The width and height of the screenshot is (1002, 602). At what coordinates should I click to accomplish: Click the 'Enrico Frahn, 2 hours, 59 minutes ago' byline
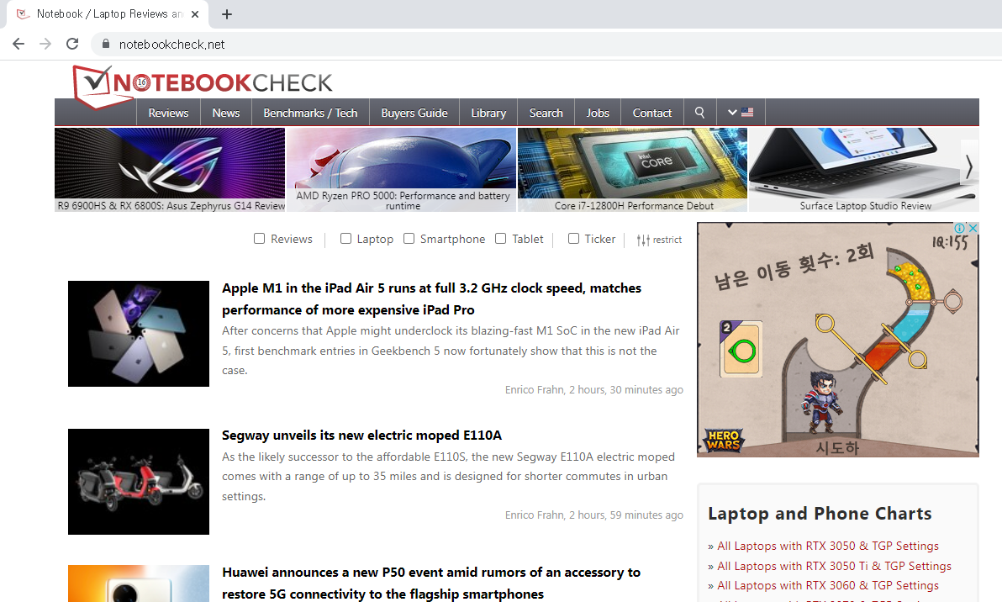point(593,515)
